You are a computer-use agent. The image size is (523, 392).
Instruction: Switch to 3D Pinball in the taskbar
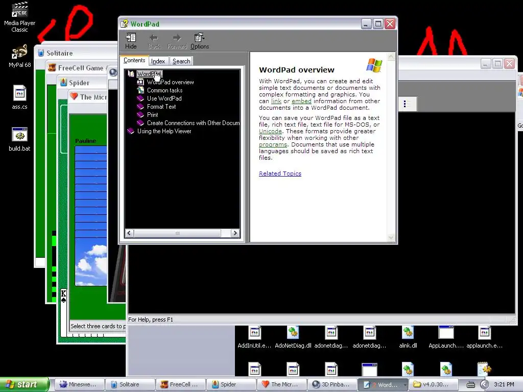tap(332, 384)
